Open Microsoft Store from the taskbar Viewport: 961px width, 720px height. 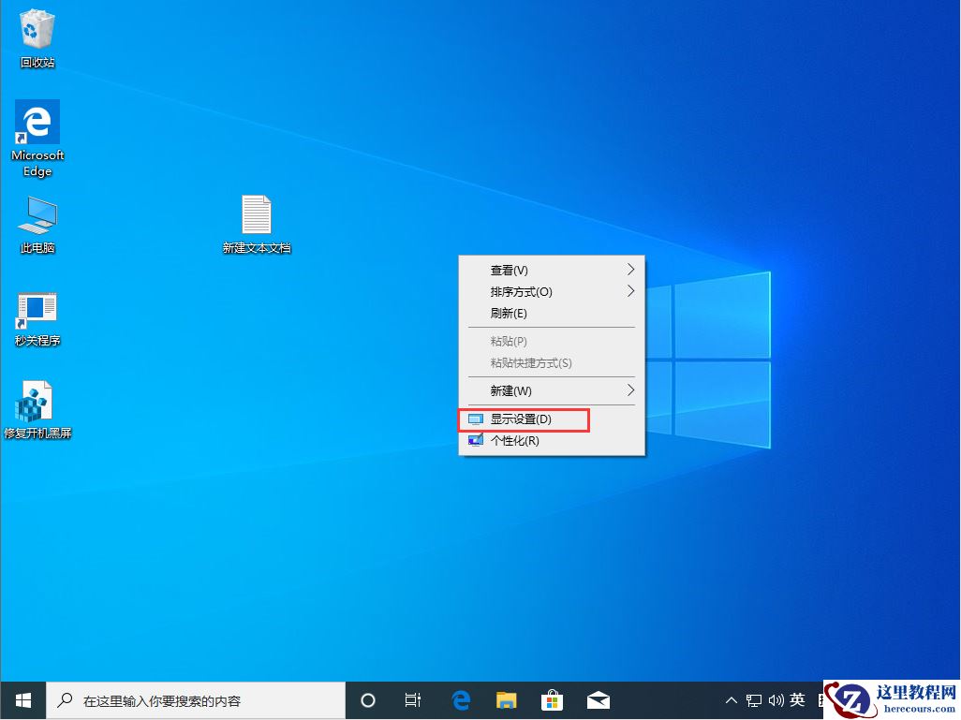click(552, 699)
